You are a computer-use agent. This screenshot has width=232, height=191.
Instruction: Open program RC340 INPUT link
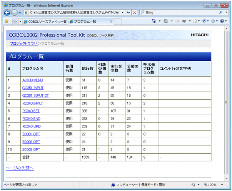pos(33,103)
